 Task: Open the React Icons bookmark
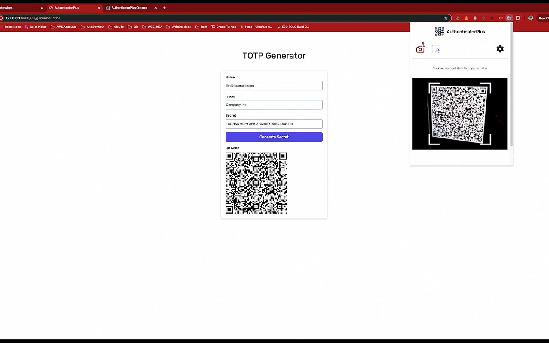(12, 27)
